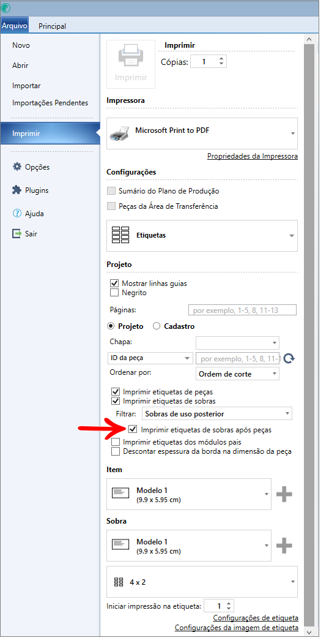Viewport: 329px width, 643px height.
Task: Toggle Sumário do Plano de Produção checkbox
Action: 111,191
